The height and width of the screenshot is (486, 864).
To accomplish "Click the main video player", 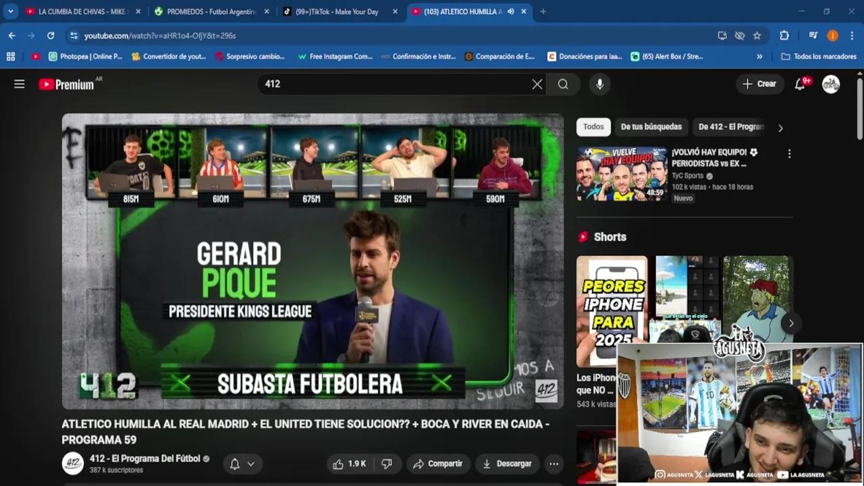I will (313, 261).
